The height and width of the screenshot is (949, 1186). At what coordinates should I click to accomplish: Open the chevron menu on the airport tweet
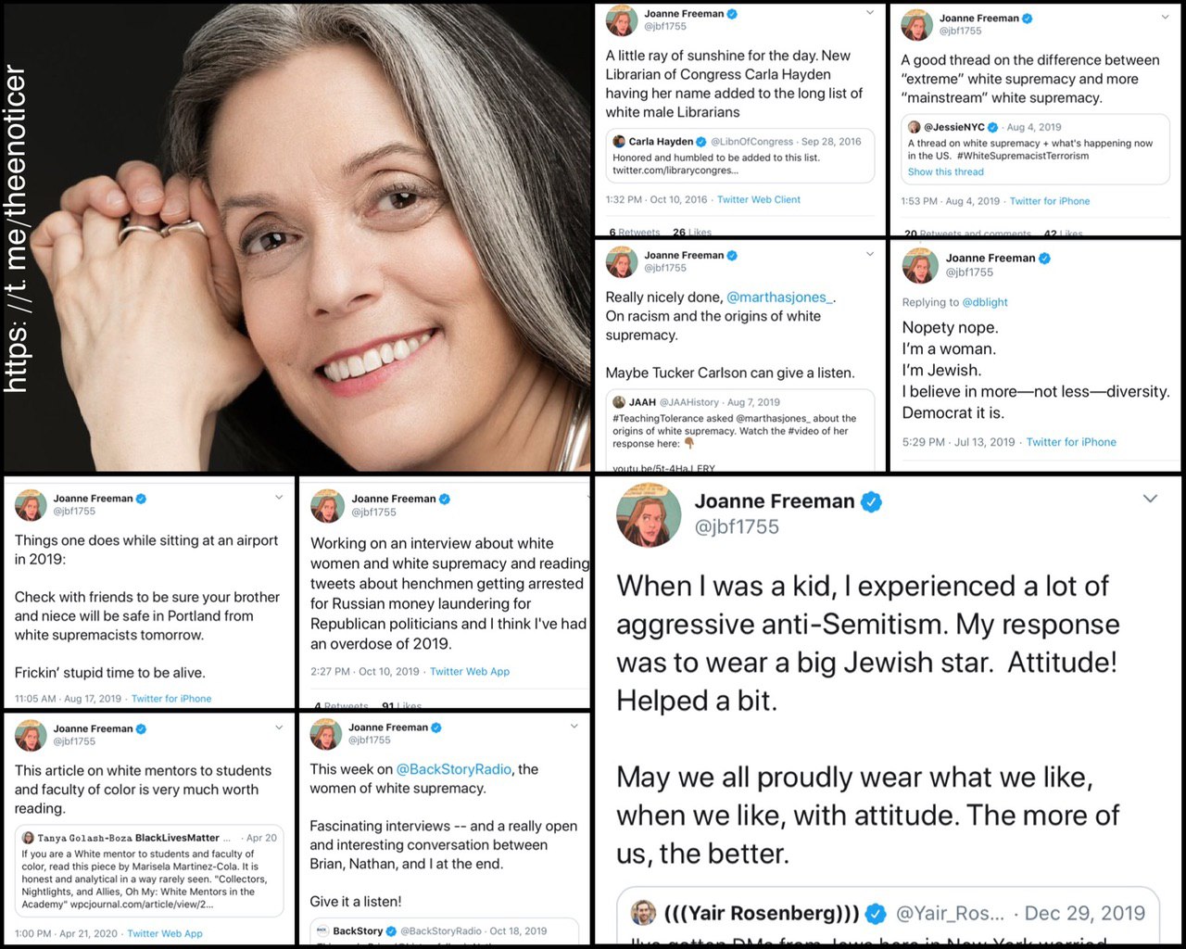pyautogui.click(x=279, y=498)
